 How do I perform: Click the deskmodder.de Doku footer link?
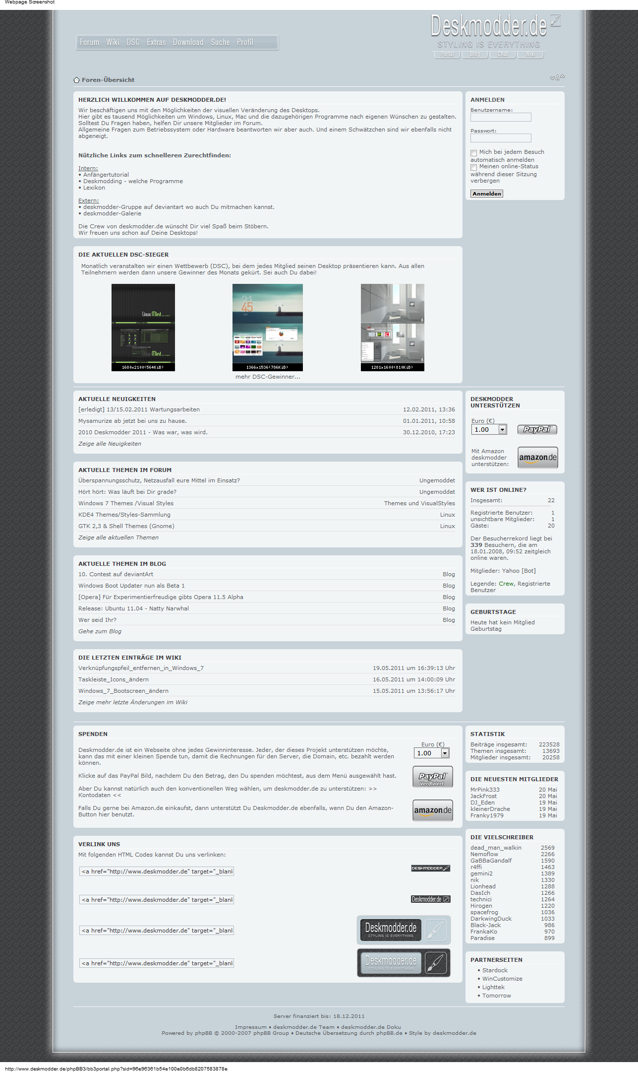[x=371, y=1027]
